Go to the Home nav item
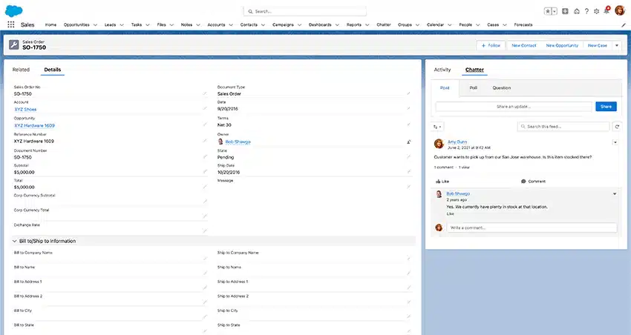 coord(50,25)
